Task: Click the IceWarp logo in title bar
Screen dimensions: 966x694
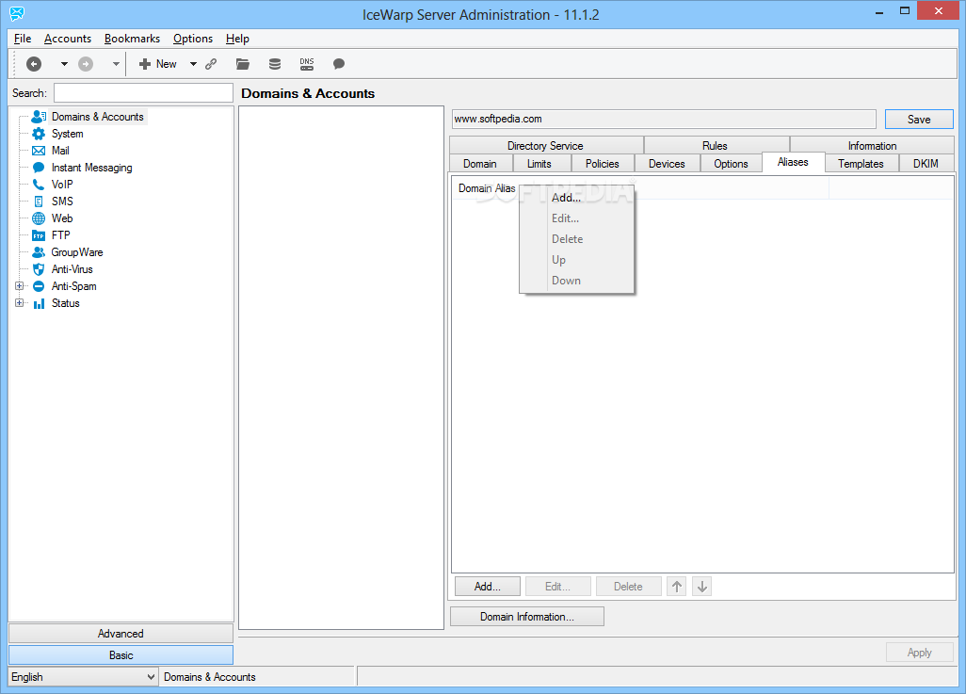Action: [x=17, y=13]
